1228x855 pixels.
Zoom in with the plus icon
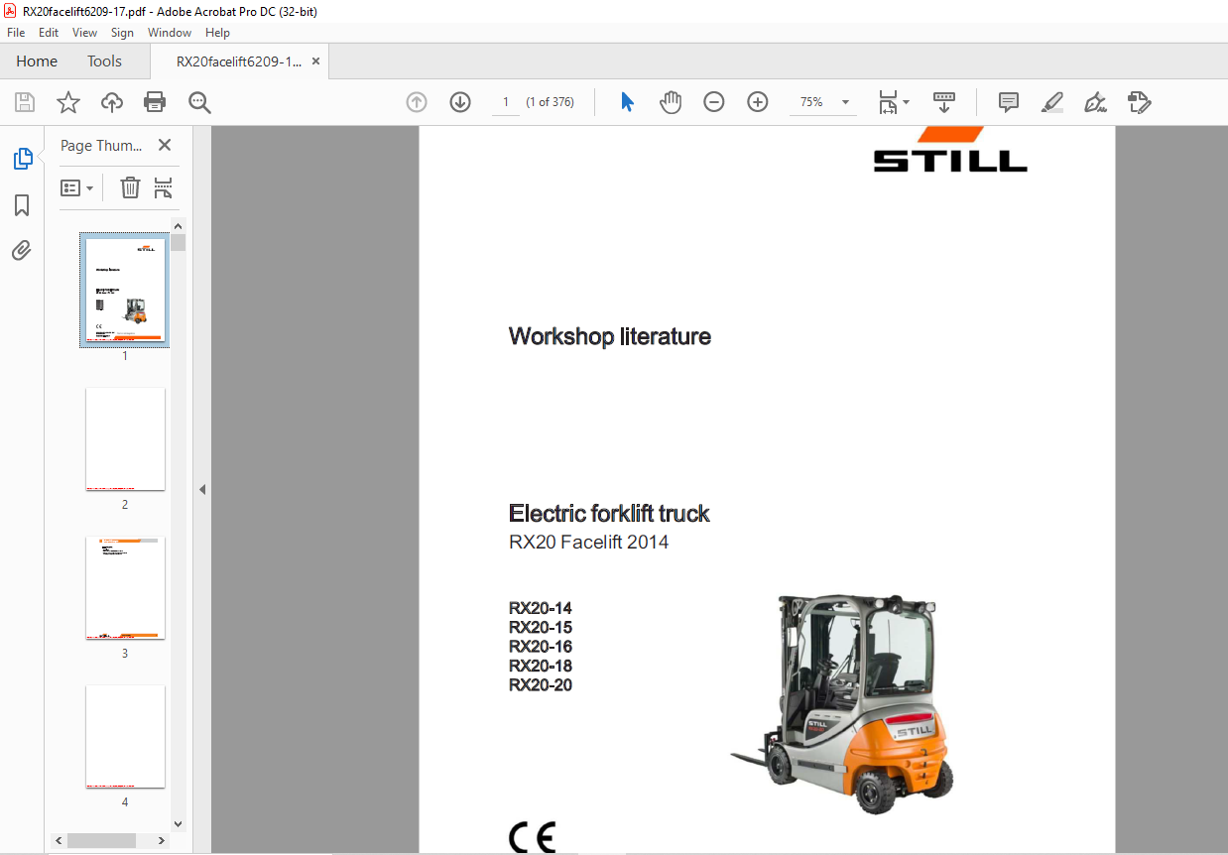[758, 102]
